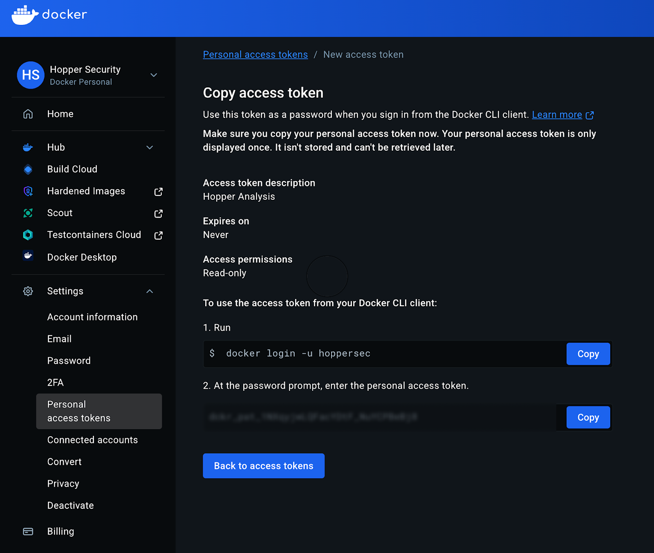Click the blurred access token field
Viewport: 654px width, 553px height.
tap(380, 417)
